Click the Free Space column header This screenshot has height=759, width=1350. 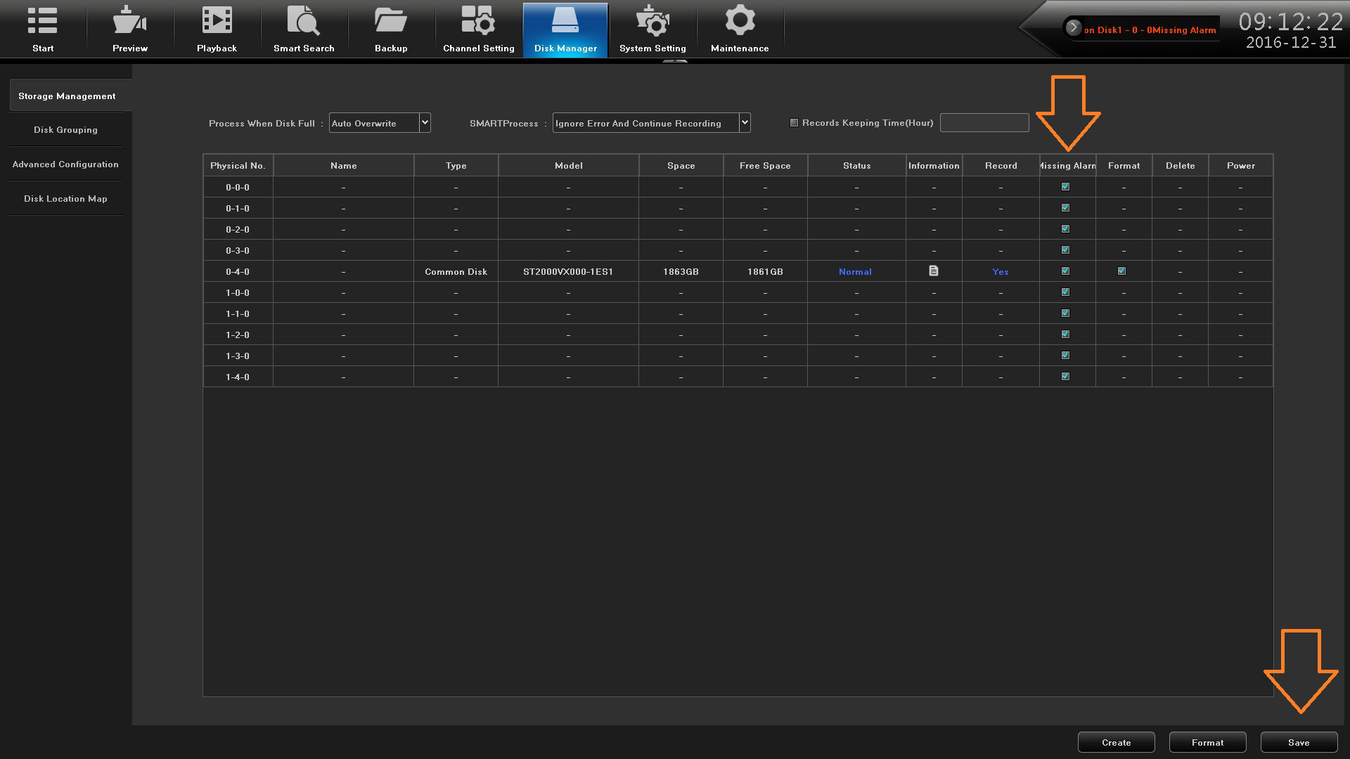click(x=765, y=166)
